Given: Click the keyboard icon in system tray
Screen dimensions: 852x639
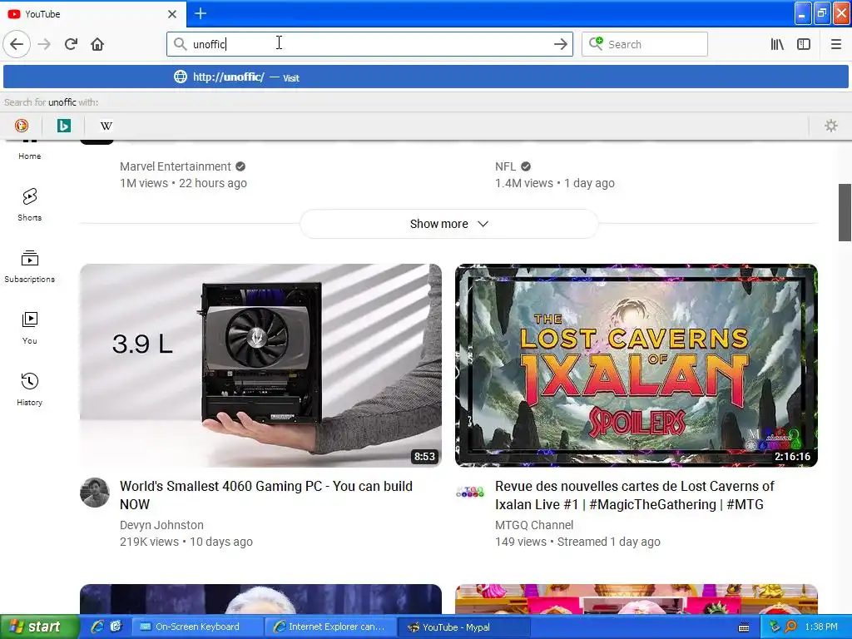Looking at the screenshot, I should pos(744,627).
